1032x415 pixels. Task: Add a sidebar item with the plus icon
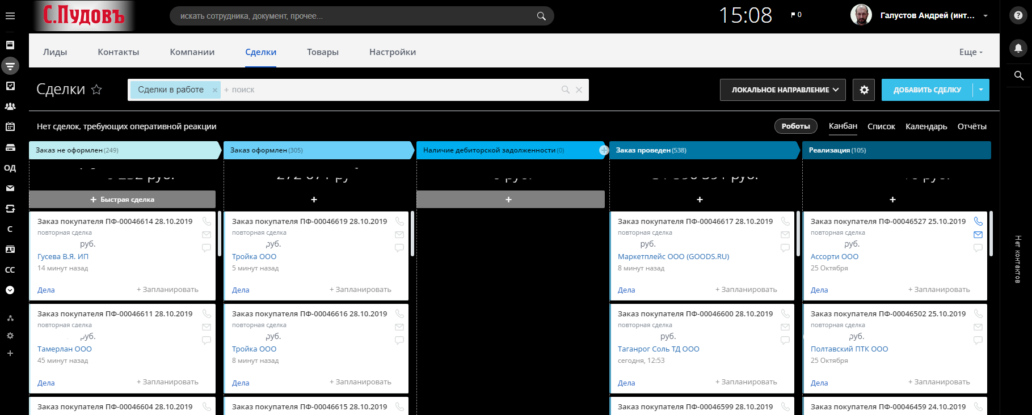coord(10,353)
